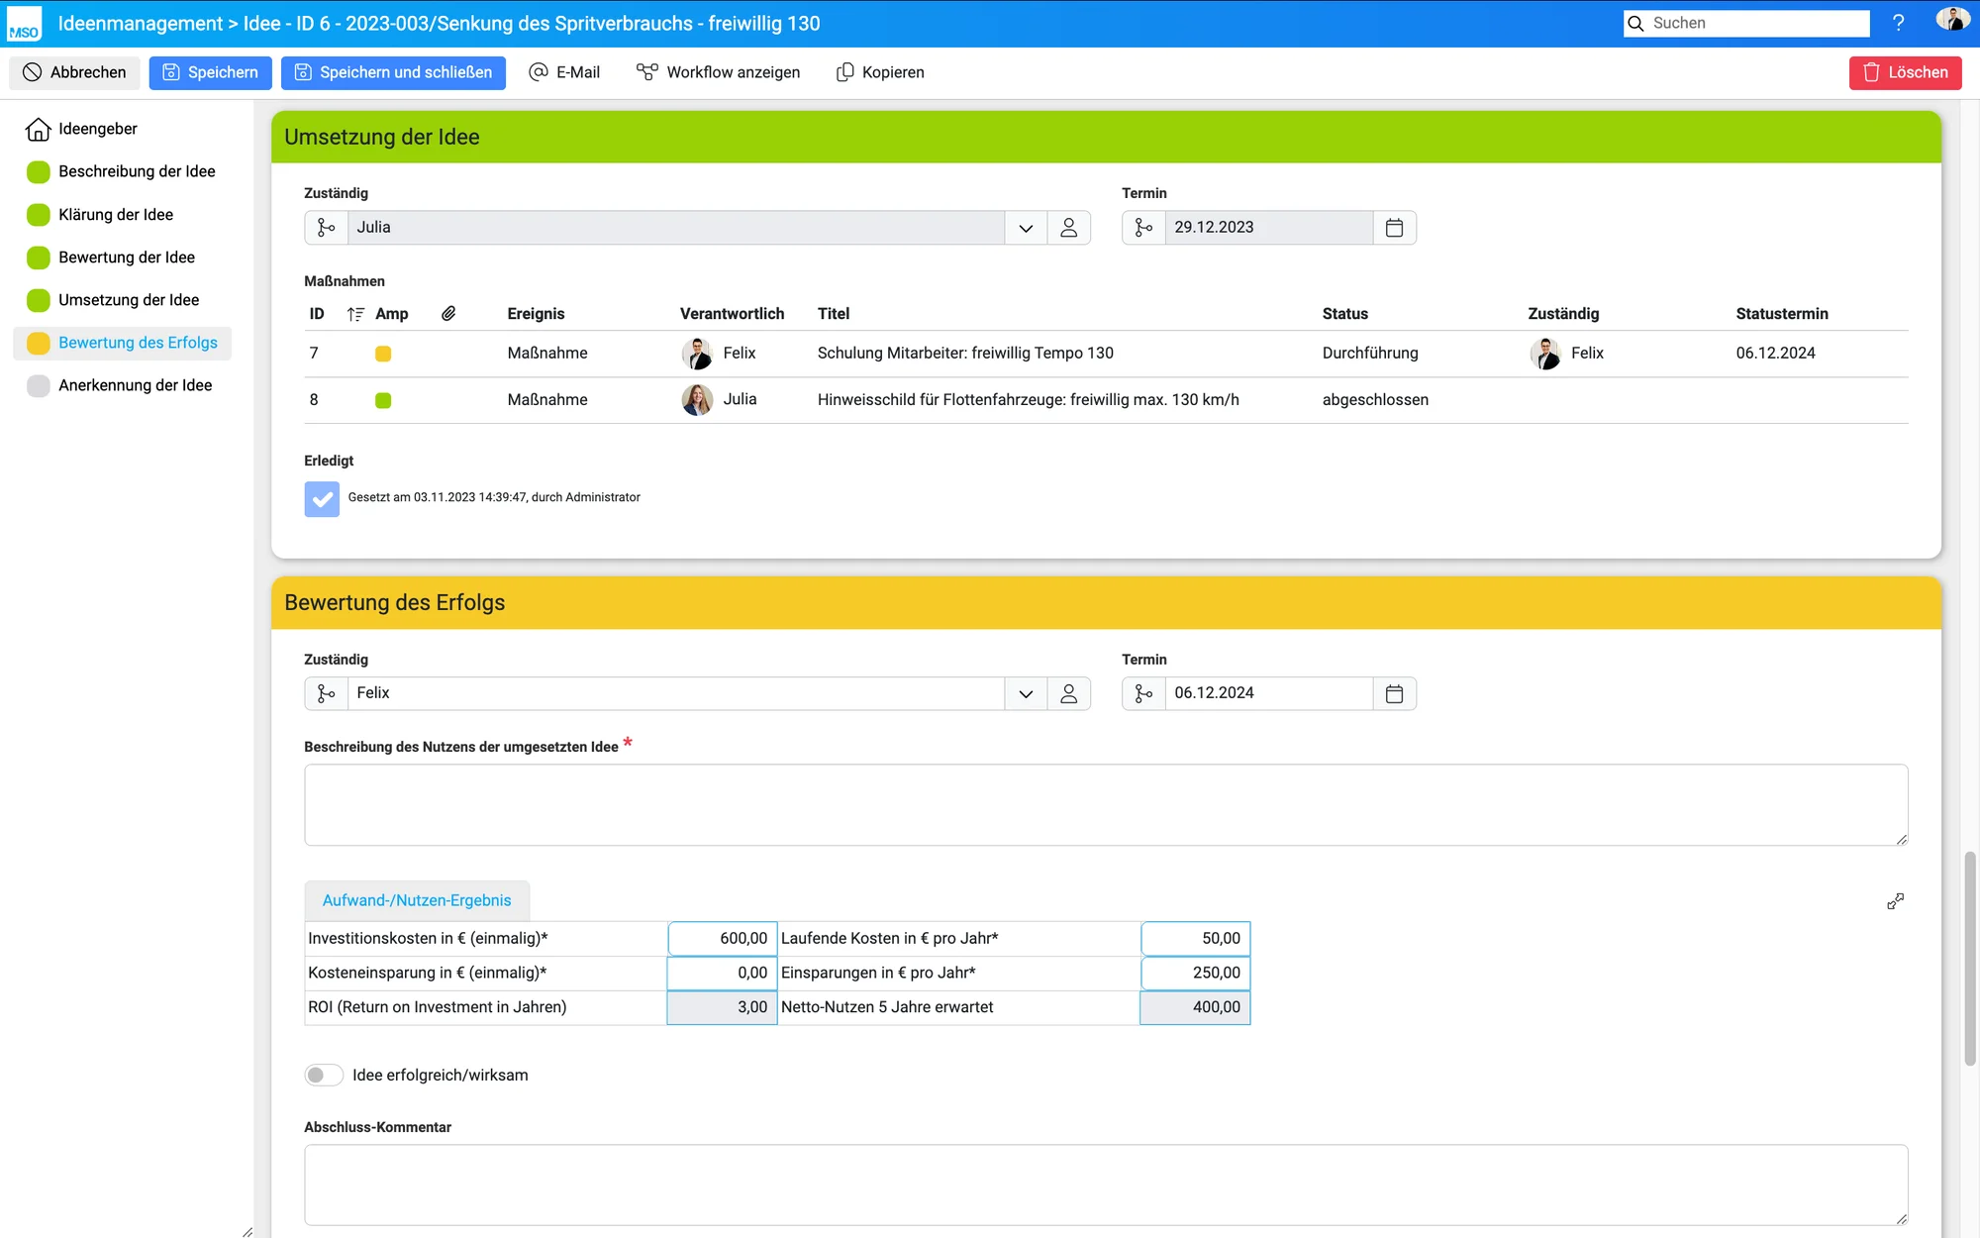This screenshot has height=1238, width=1980.
Task: Click the vertical page scrollbar
Action: pos(1970,957)
